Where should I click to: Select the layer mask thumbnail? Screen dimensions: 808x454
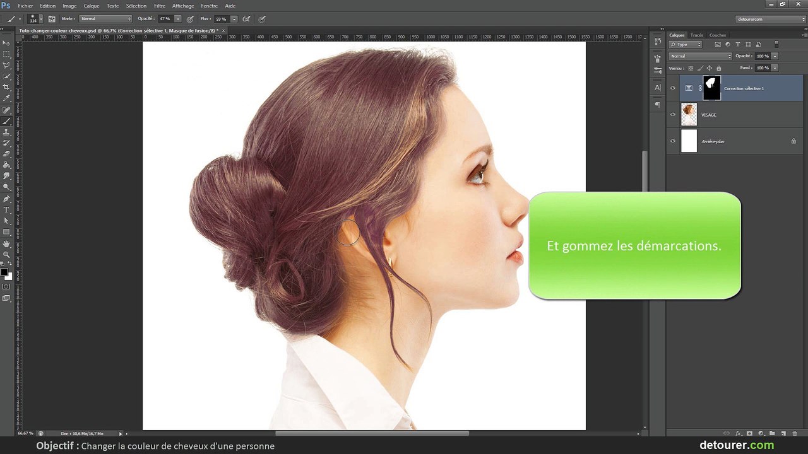pyautogui.click(x=711, y=88)
